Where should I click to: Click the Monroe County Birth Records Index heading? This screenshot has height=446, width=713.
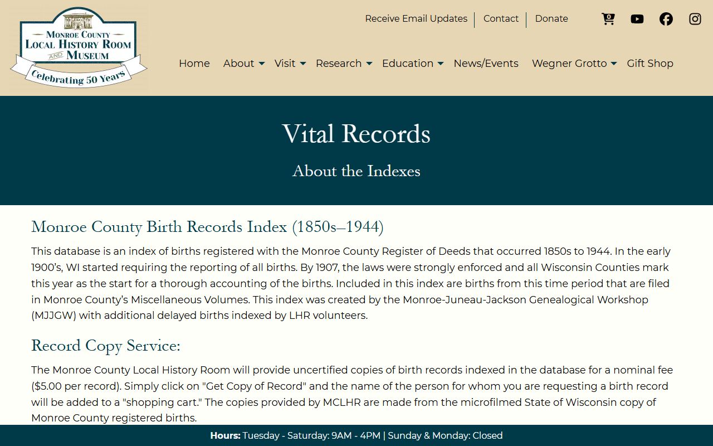point(207,227)
